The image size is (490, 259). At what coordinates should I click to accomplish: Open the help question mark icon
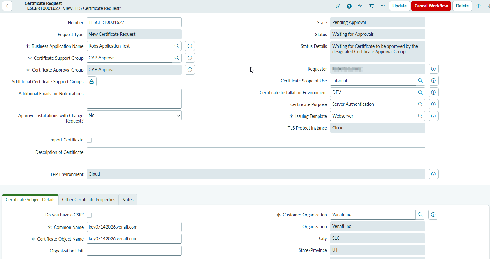tap(349, 6)
